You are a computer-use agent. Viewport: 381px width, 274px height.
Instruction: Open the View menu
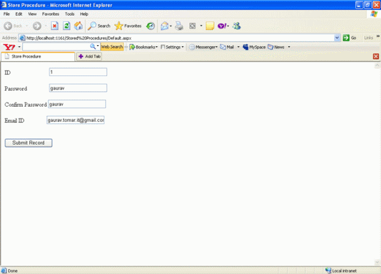tap(32, 14)
